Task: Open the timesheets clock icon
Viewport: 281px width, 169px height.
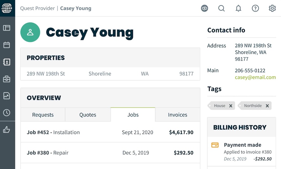Action: pos(7,113)
